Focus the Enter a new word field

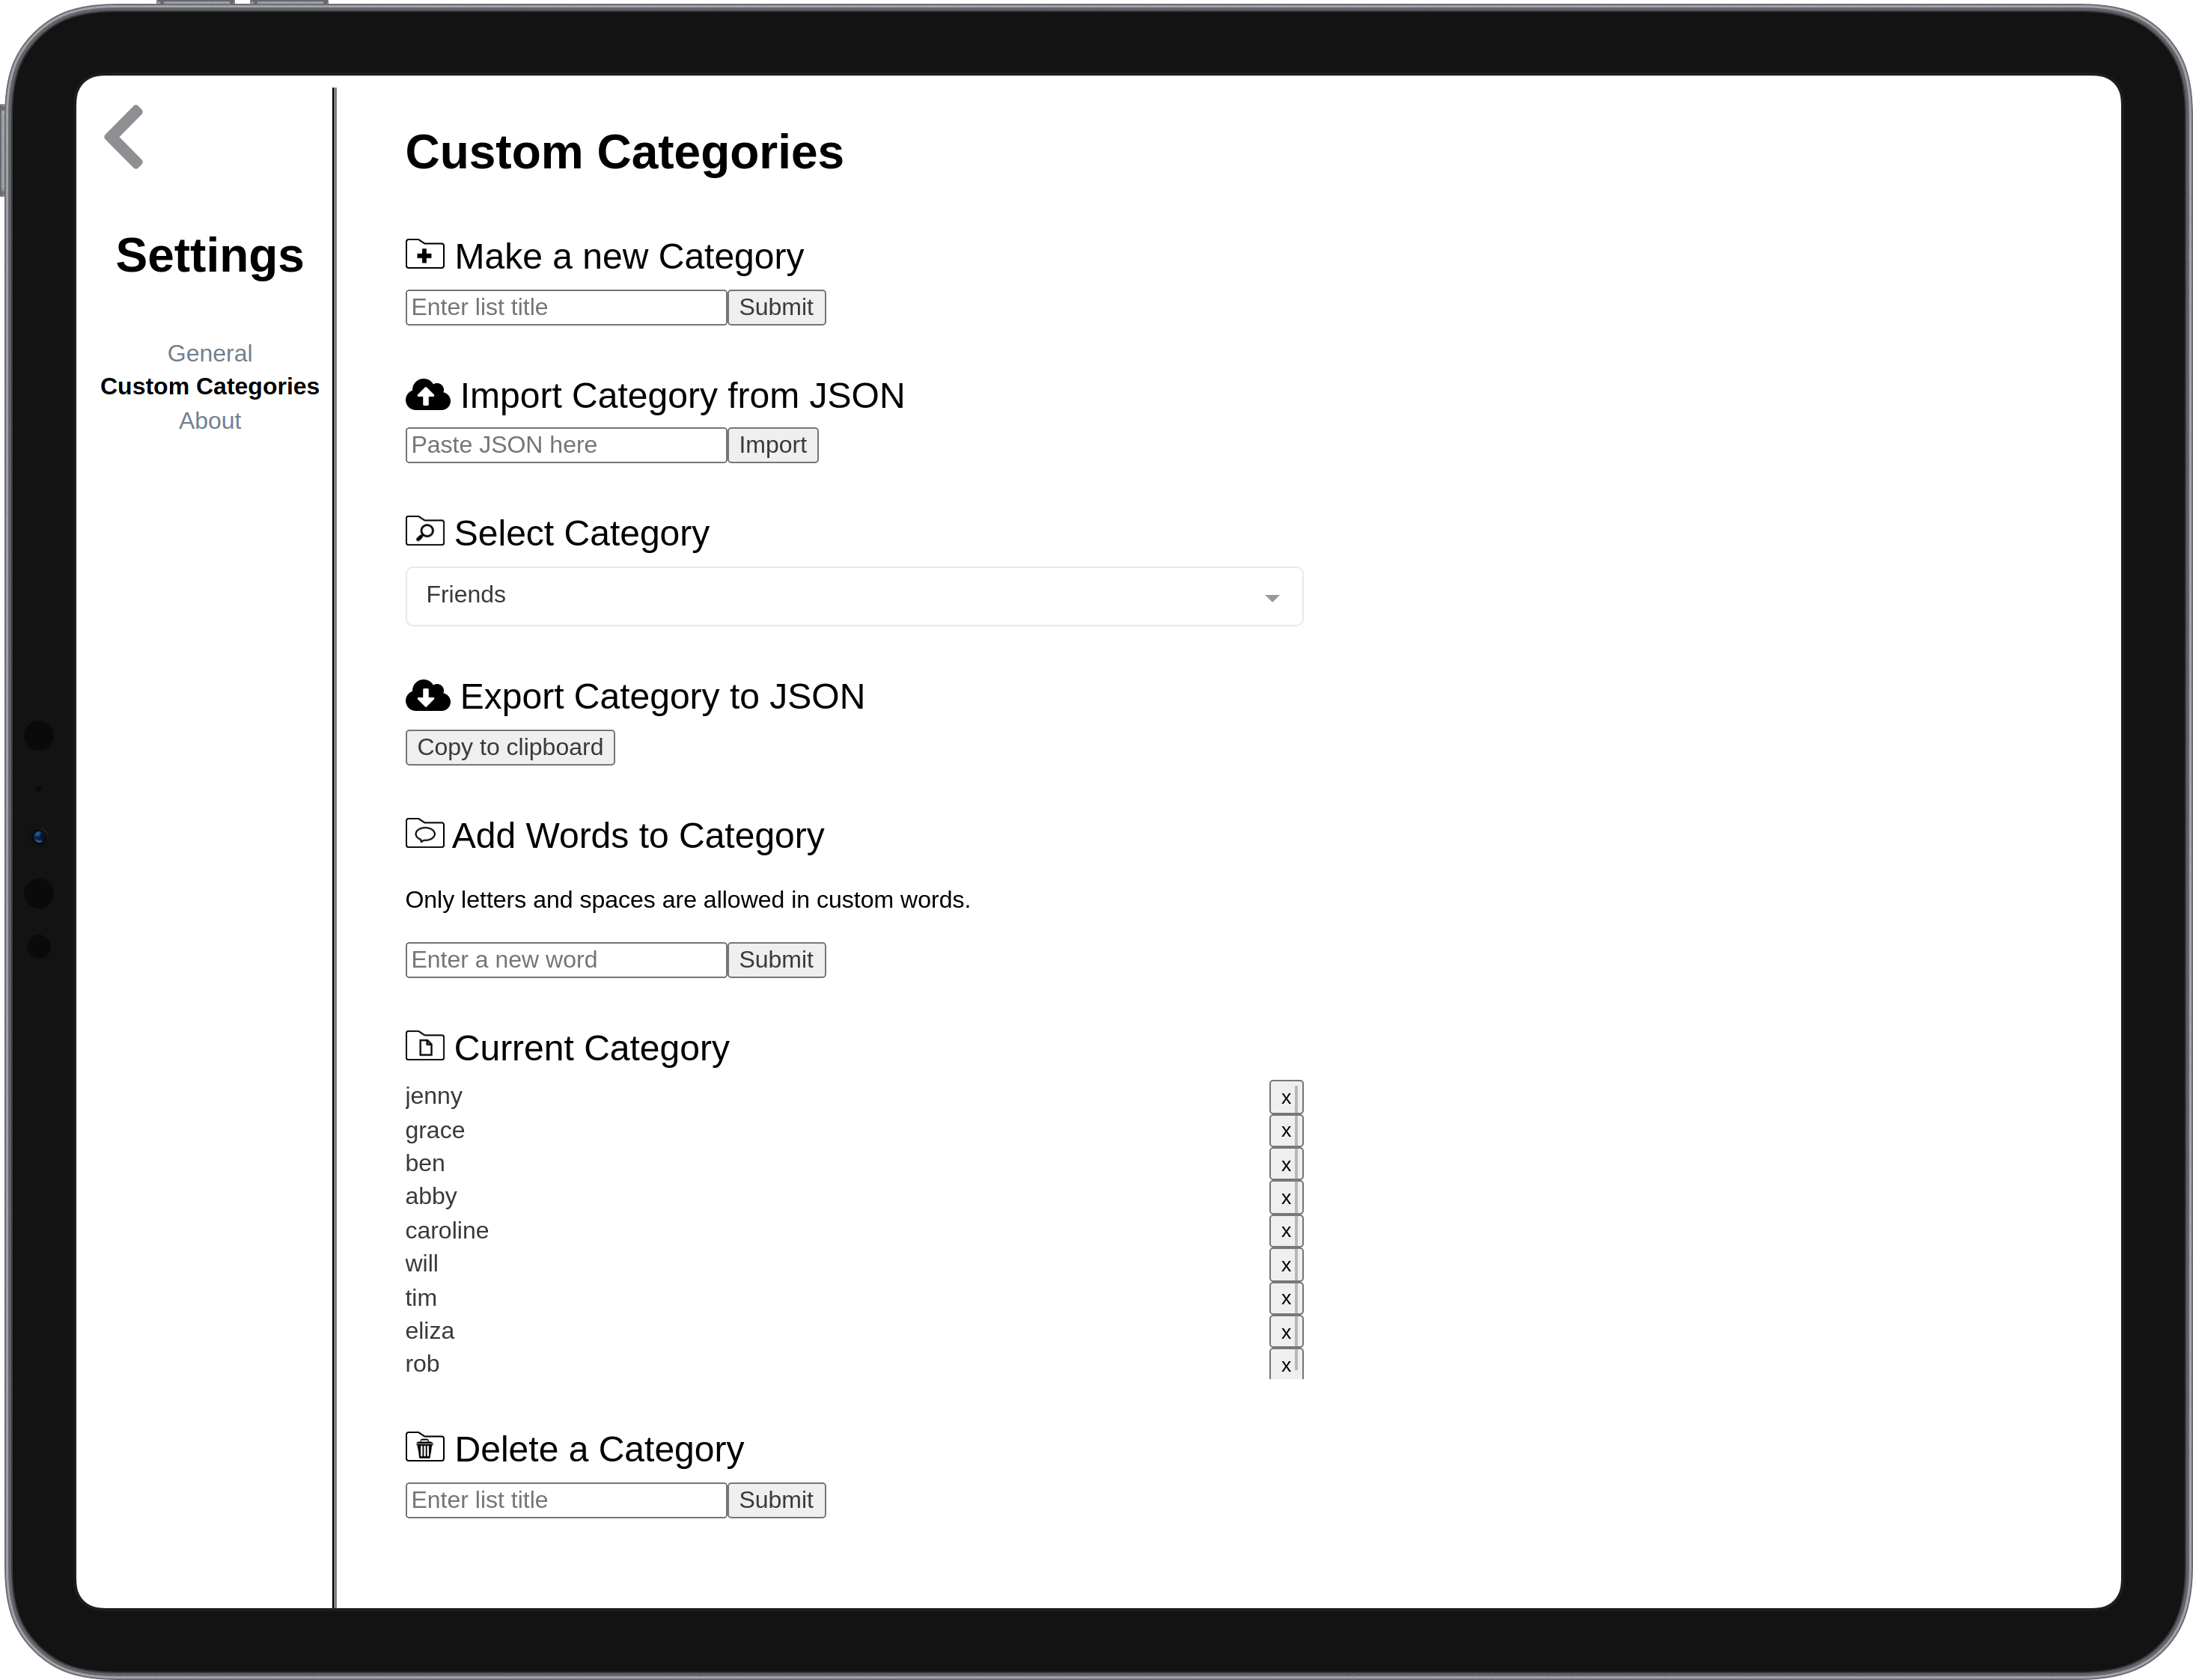pyautogui.click(x=566, y=960)
